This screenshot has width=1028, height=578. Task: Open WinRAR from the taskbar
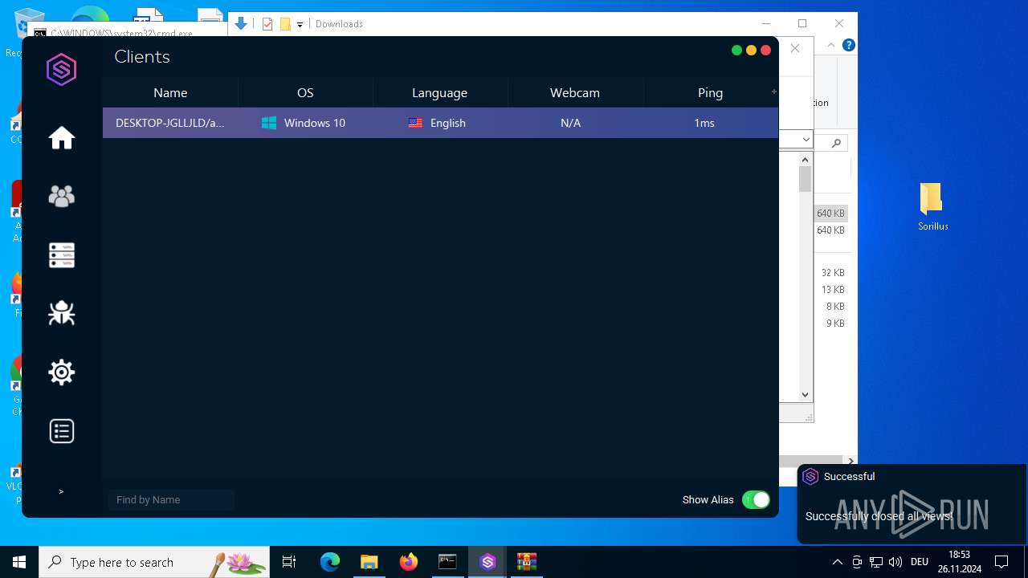[526, 562]
